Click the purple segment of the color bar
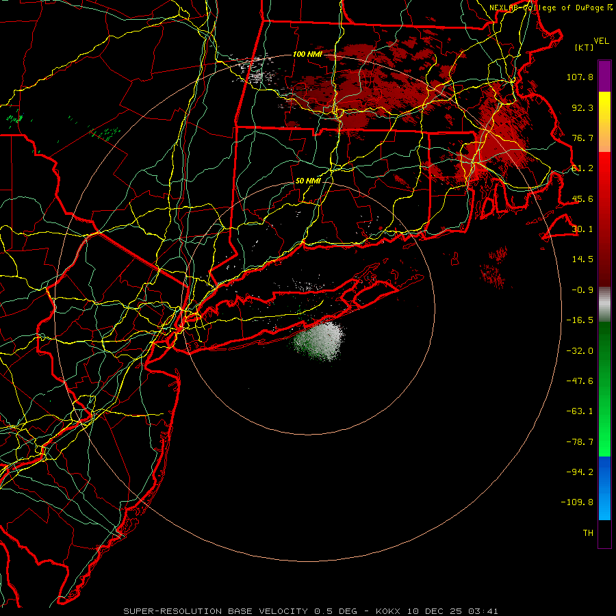This screenshot has width=616, height=616. click(604, 76)
